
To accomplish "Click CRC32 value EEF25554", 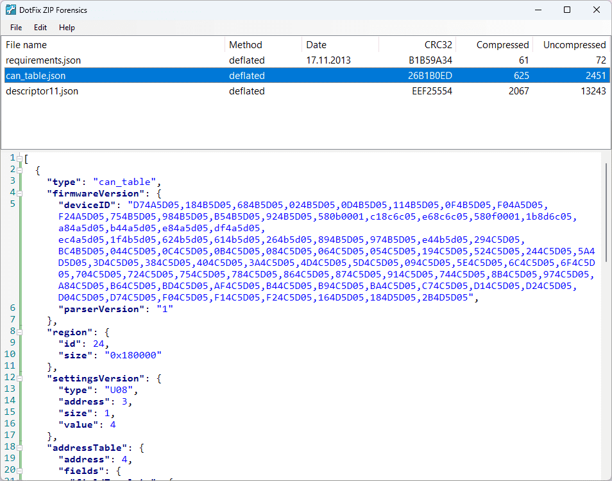I will point(432,91).
